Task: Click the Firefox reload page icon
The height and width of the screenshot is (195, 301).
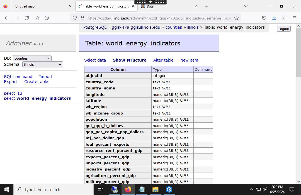Action: (27, 18)
